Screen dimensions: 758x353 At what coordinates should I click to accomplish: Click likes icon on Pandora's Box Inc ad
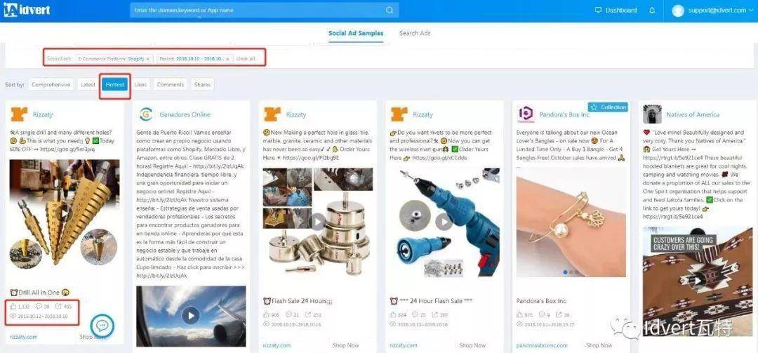pyautogui.click(x=519, y=315)
